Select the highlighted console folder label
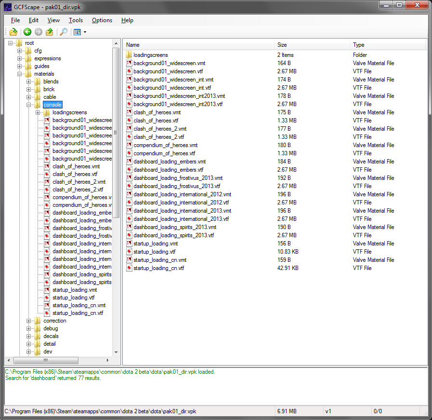 pos(52,105)
